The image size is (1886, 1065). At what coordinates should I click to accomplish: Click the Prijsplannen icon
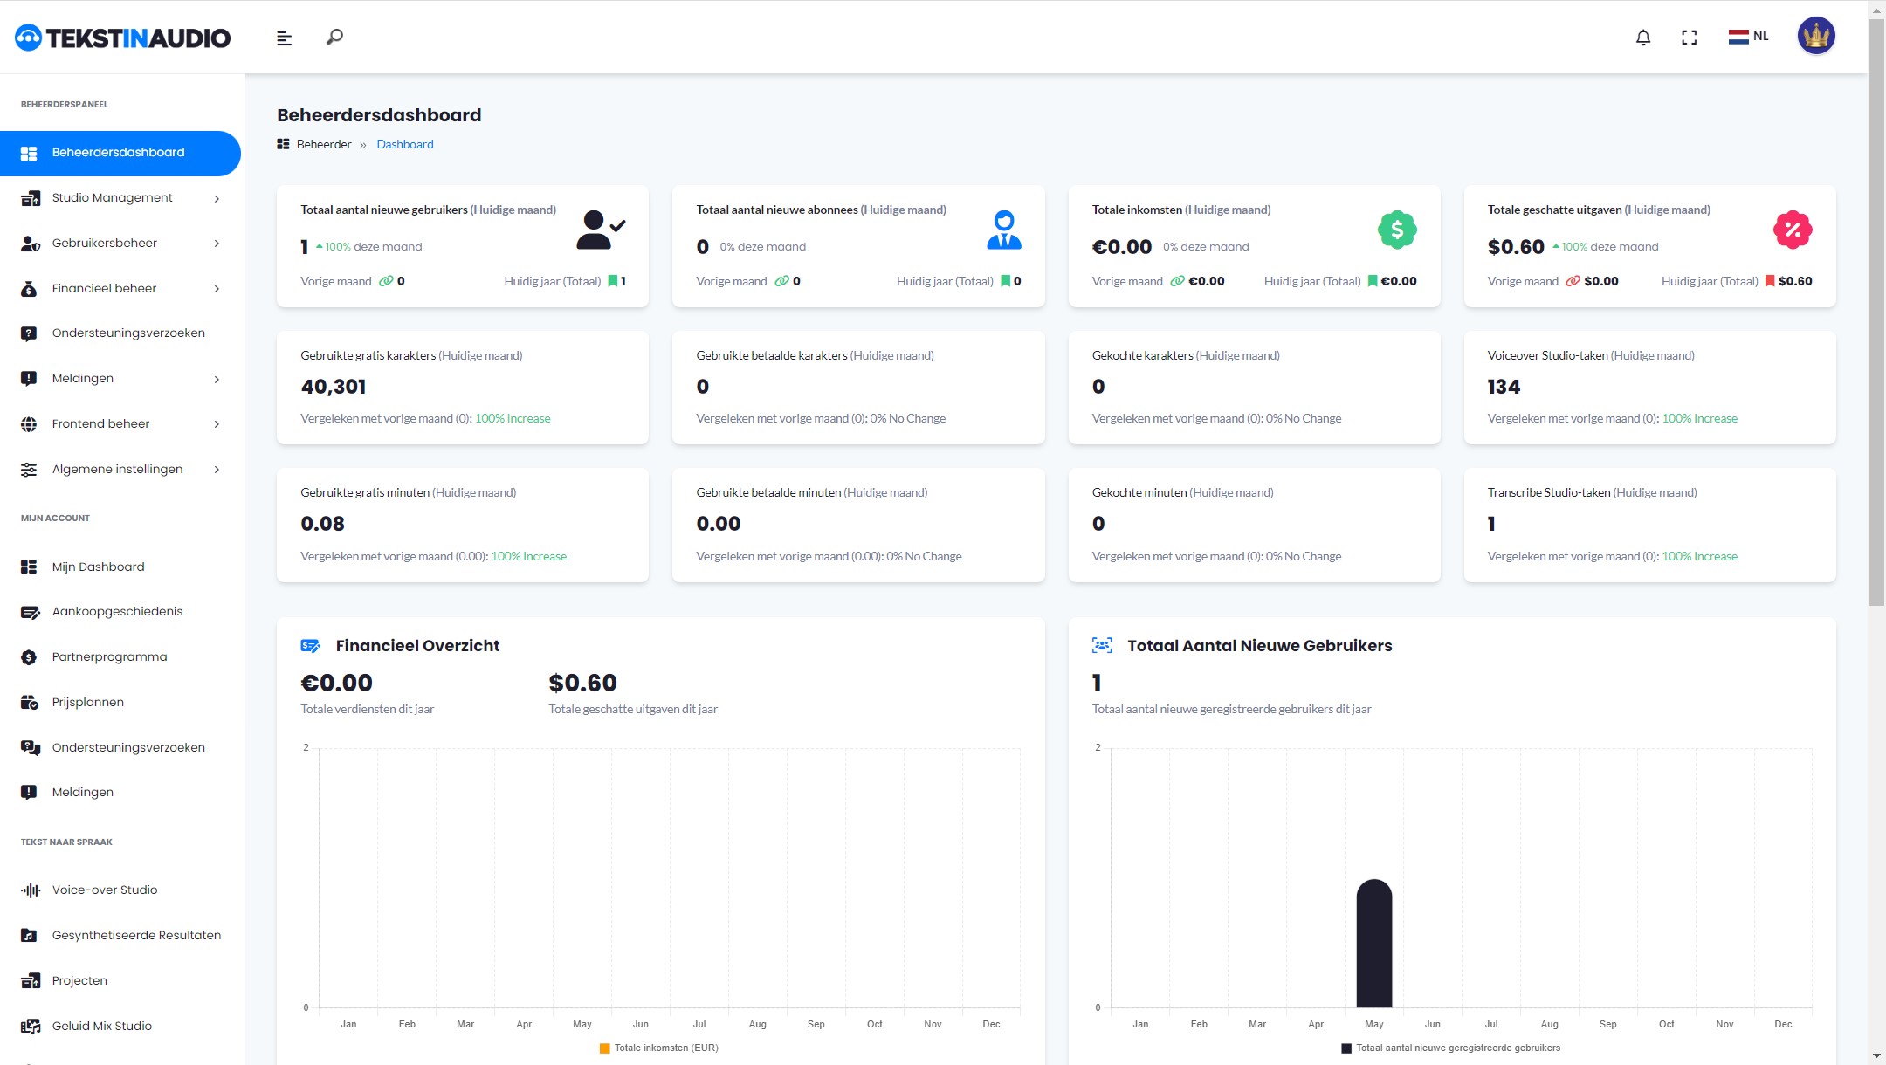[x=30, y=703]
